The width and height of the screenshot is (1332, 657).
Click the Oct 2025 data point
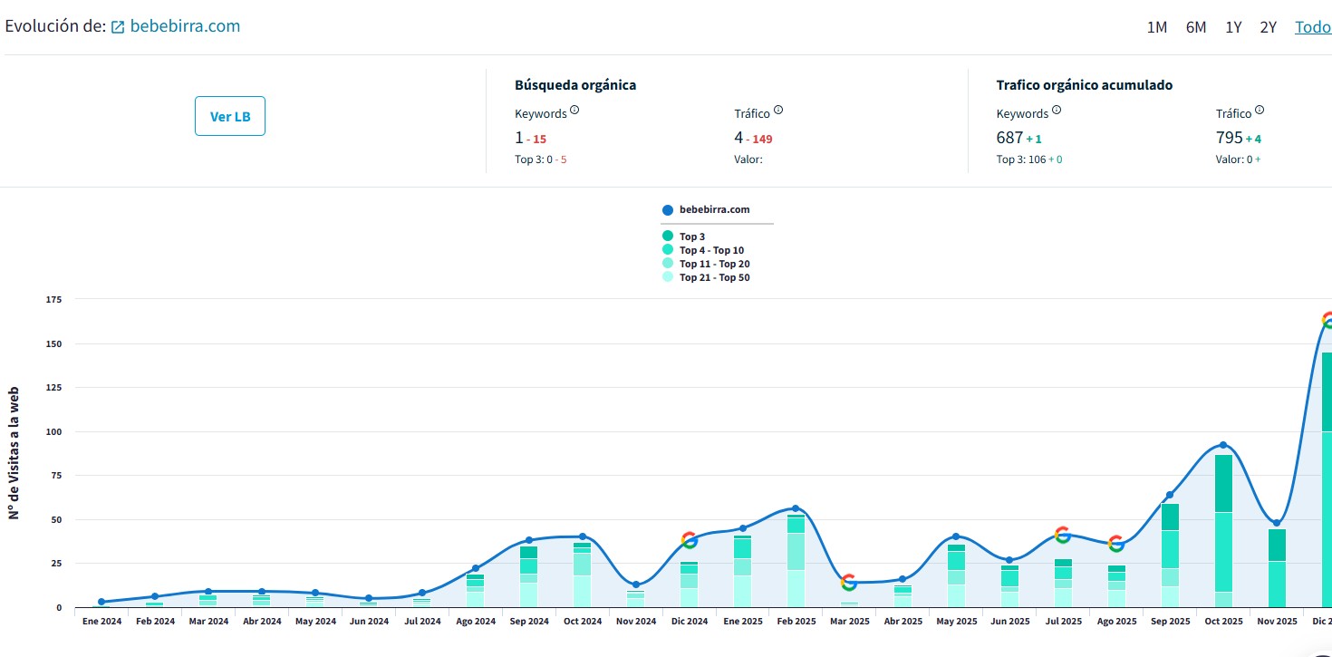coord(1223,445)
